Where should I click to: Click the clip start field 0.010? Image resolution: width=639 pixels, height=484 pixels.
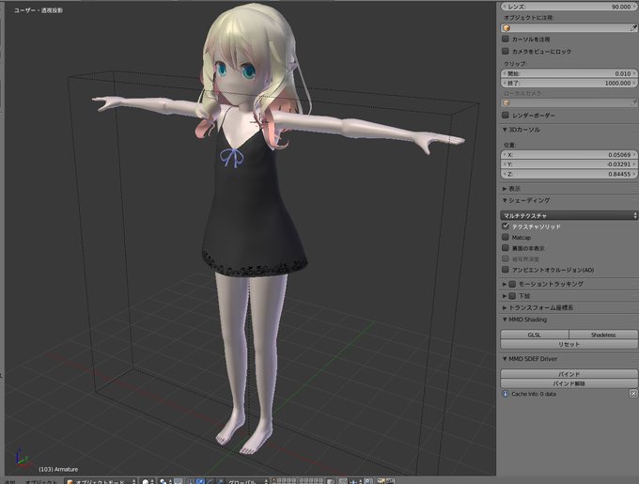tap(569, 73)
